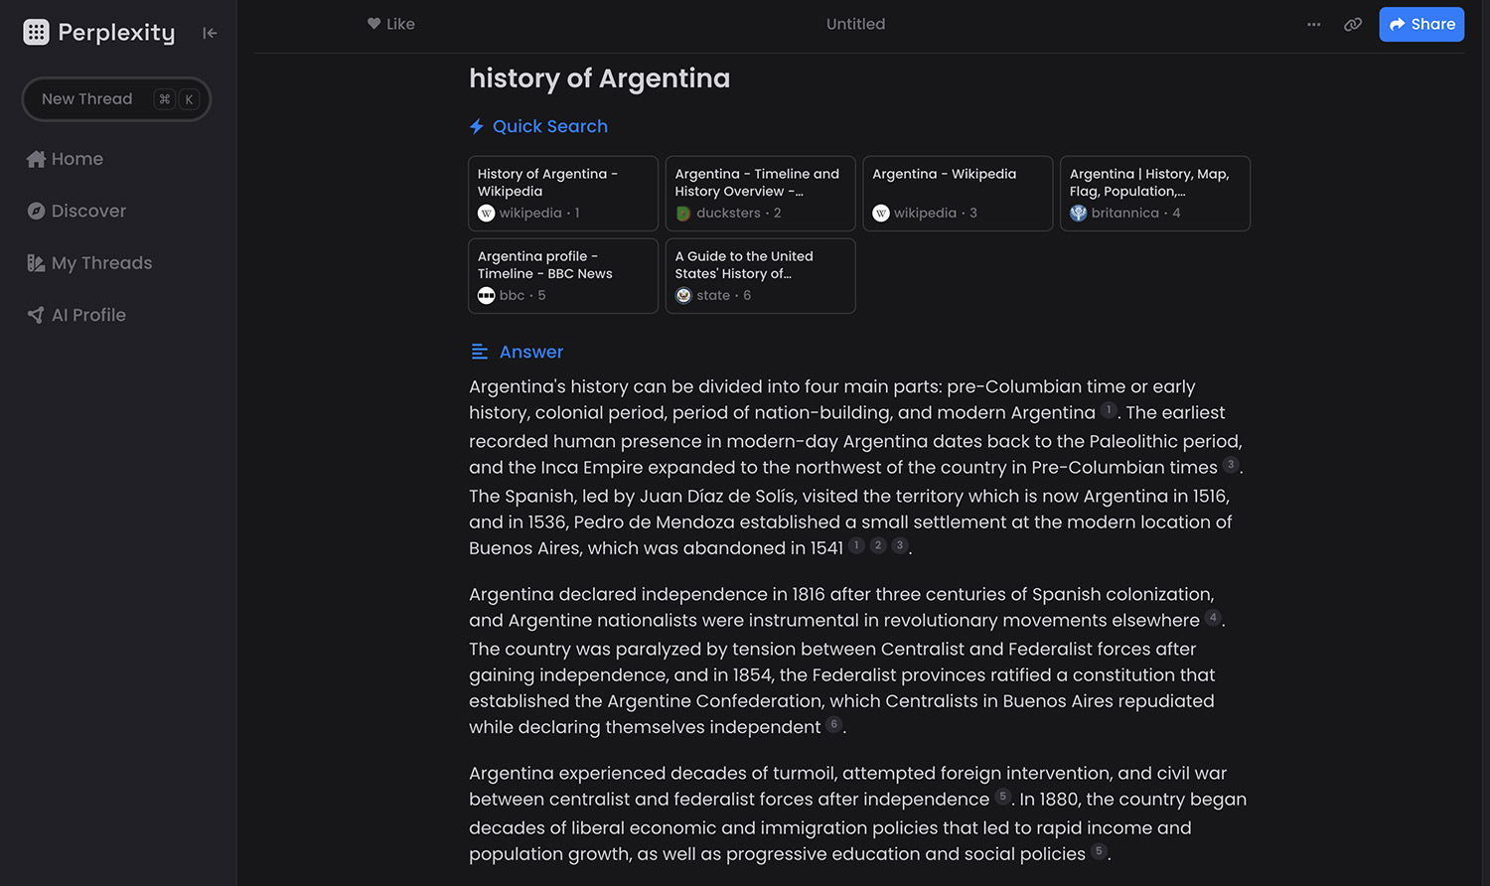Collapse the sidebar with the arrow icon
This screenshot has height=886, width=1490.
coord(210,33)
